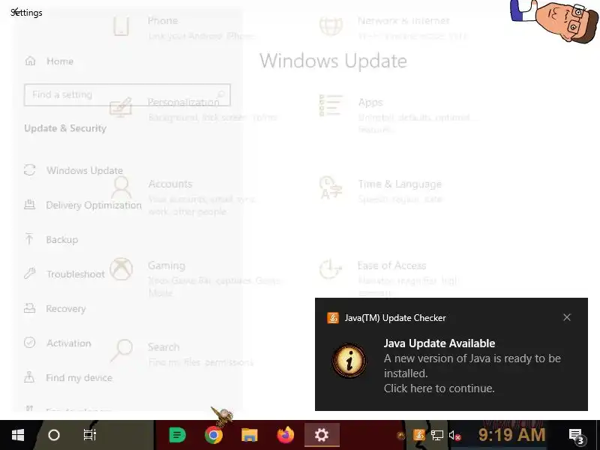Click the Settings gear on the taskbar
The width and height of the screenshot is (600, 450).
point(322,435)
